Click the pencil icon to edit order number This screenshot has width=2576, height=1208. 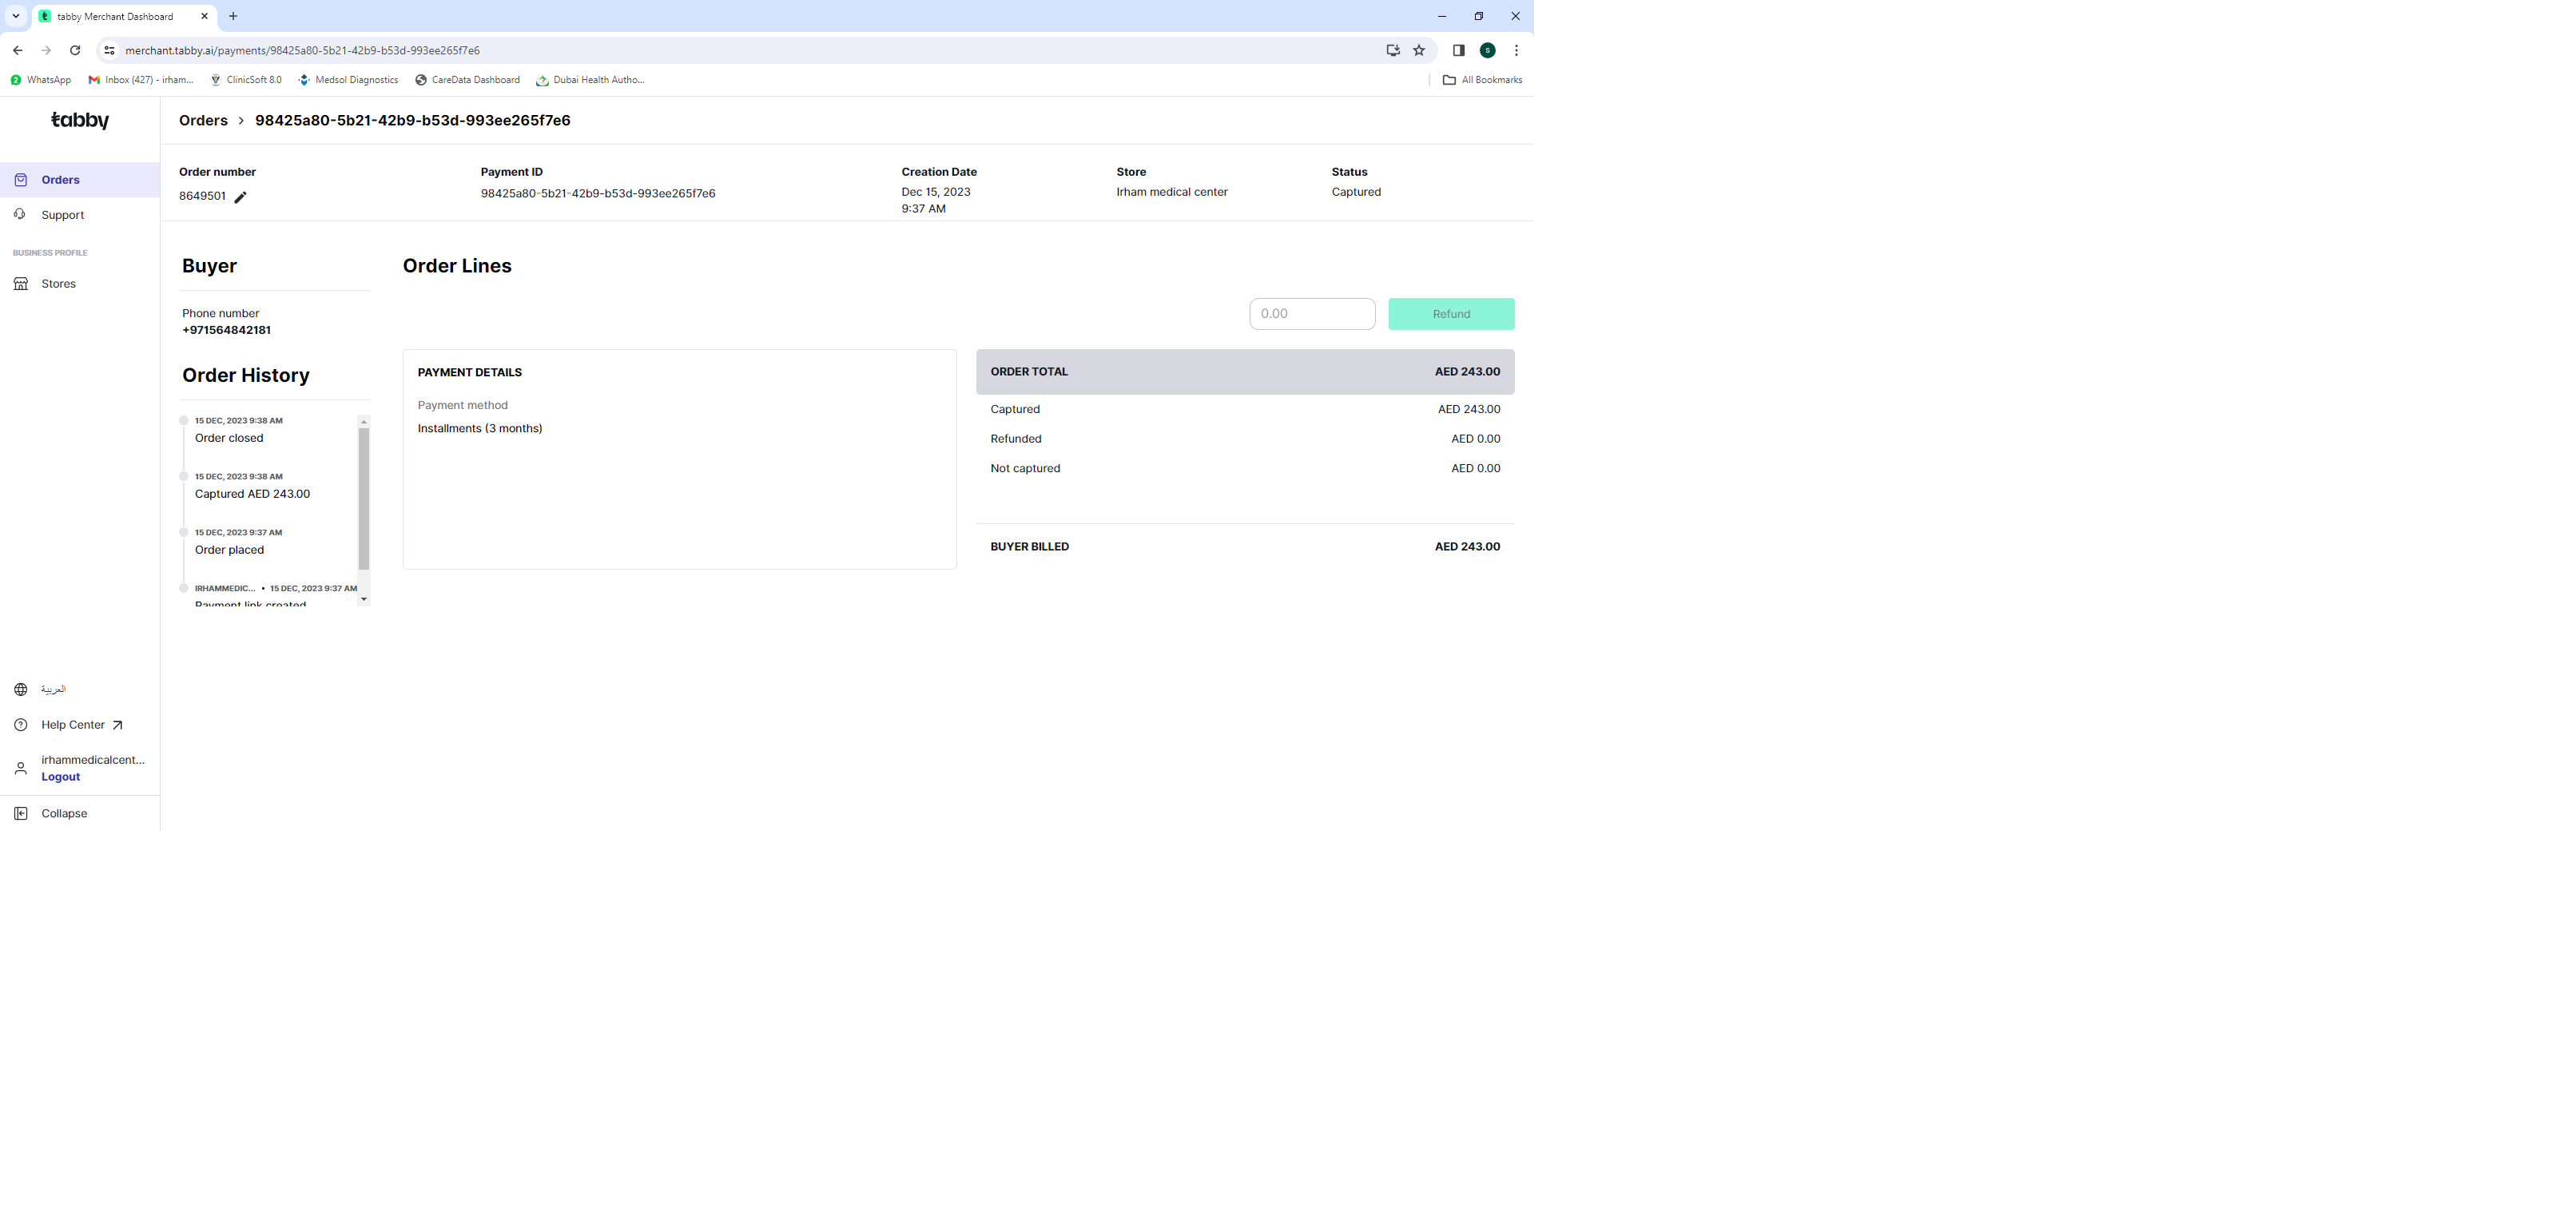[240, 197]
